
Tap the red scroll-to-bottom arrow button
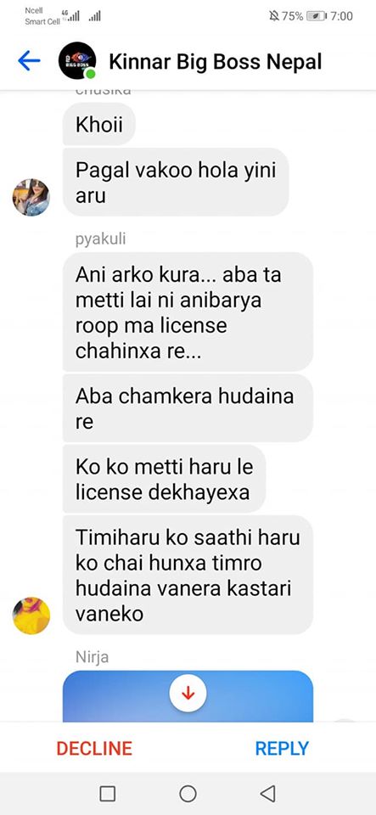(x=188, y=693)
